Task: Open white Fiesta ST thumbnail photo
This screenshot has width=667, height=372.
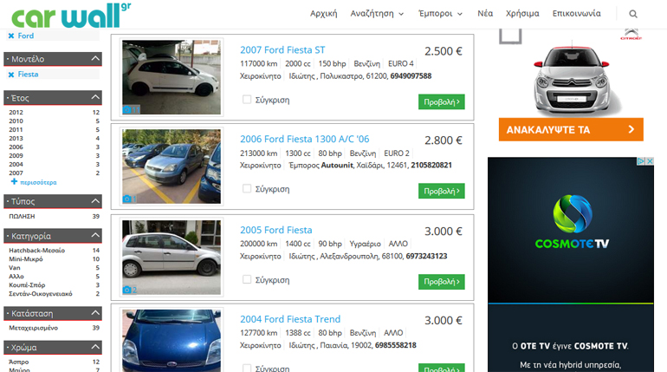Action: tap(172, 77)
